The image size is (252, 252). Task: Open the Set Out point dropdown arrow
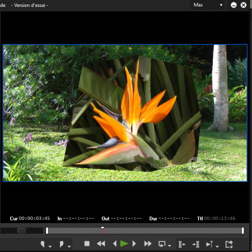(x=69, y=246)
